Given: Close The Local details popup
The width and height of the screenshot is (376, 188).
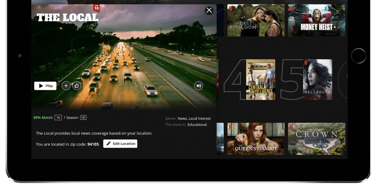Looking at the screenshot, I should 209,11.
